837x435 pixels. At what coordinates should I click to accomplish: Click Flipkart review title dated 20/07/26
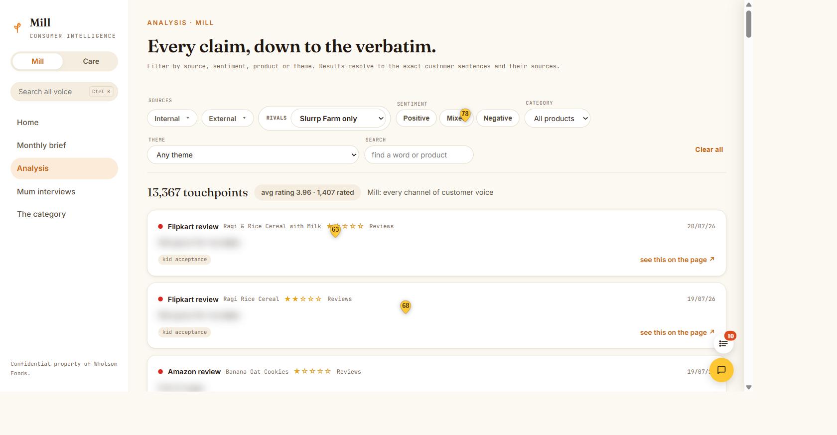click(193, 227)
